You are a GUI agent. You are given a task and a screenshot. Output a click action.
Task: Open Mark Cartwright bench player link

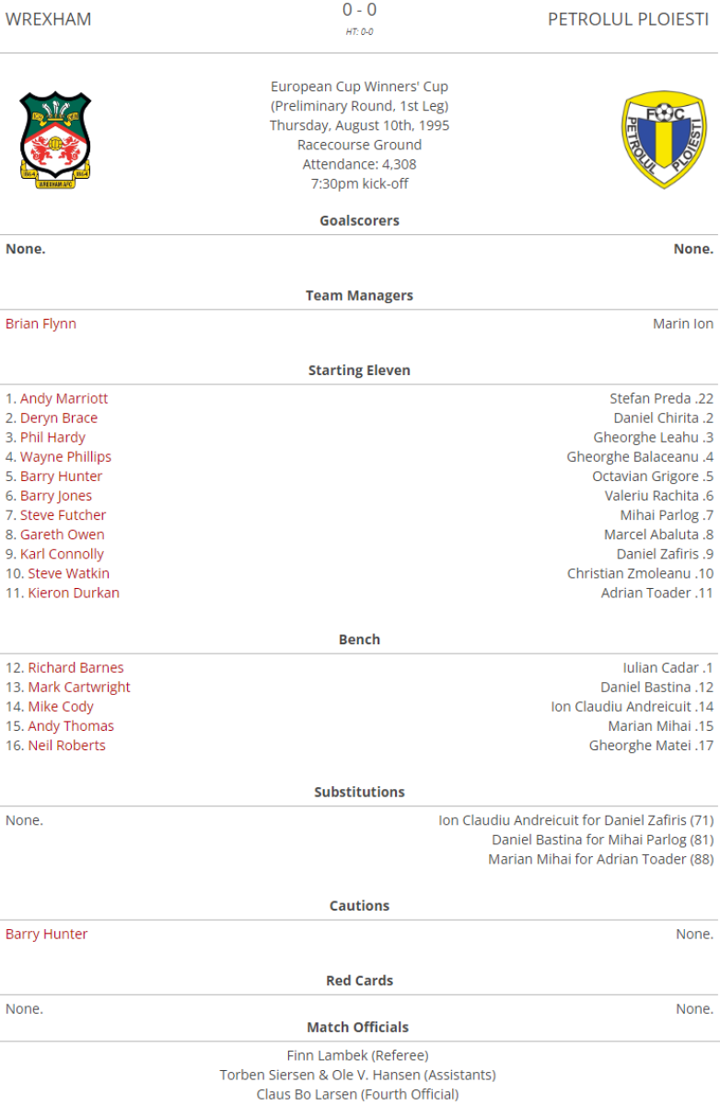tap(79, 687)
